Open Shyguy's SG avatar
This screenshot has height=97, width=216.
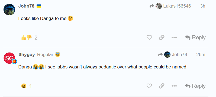9,58
